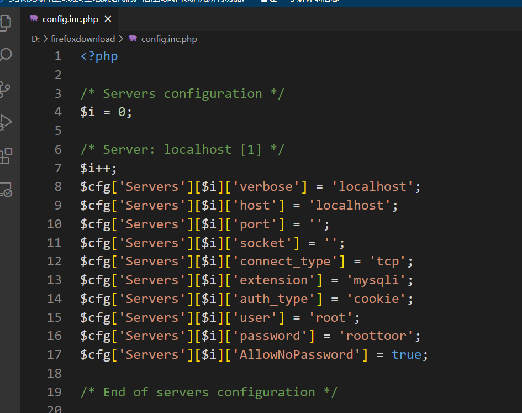Click the 'cookie' string value
The image size is (522, 413).
coord(376,299)
